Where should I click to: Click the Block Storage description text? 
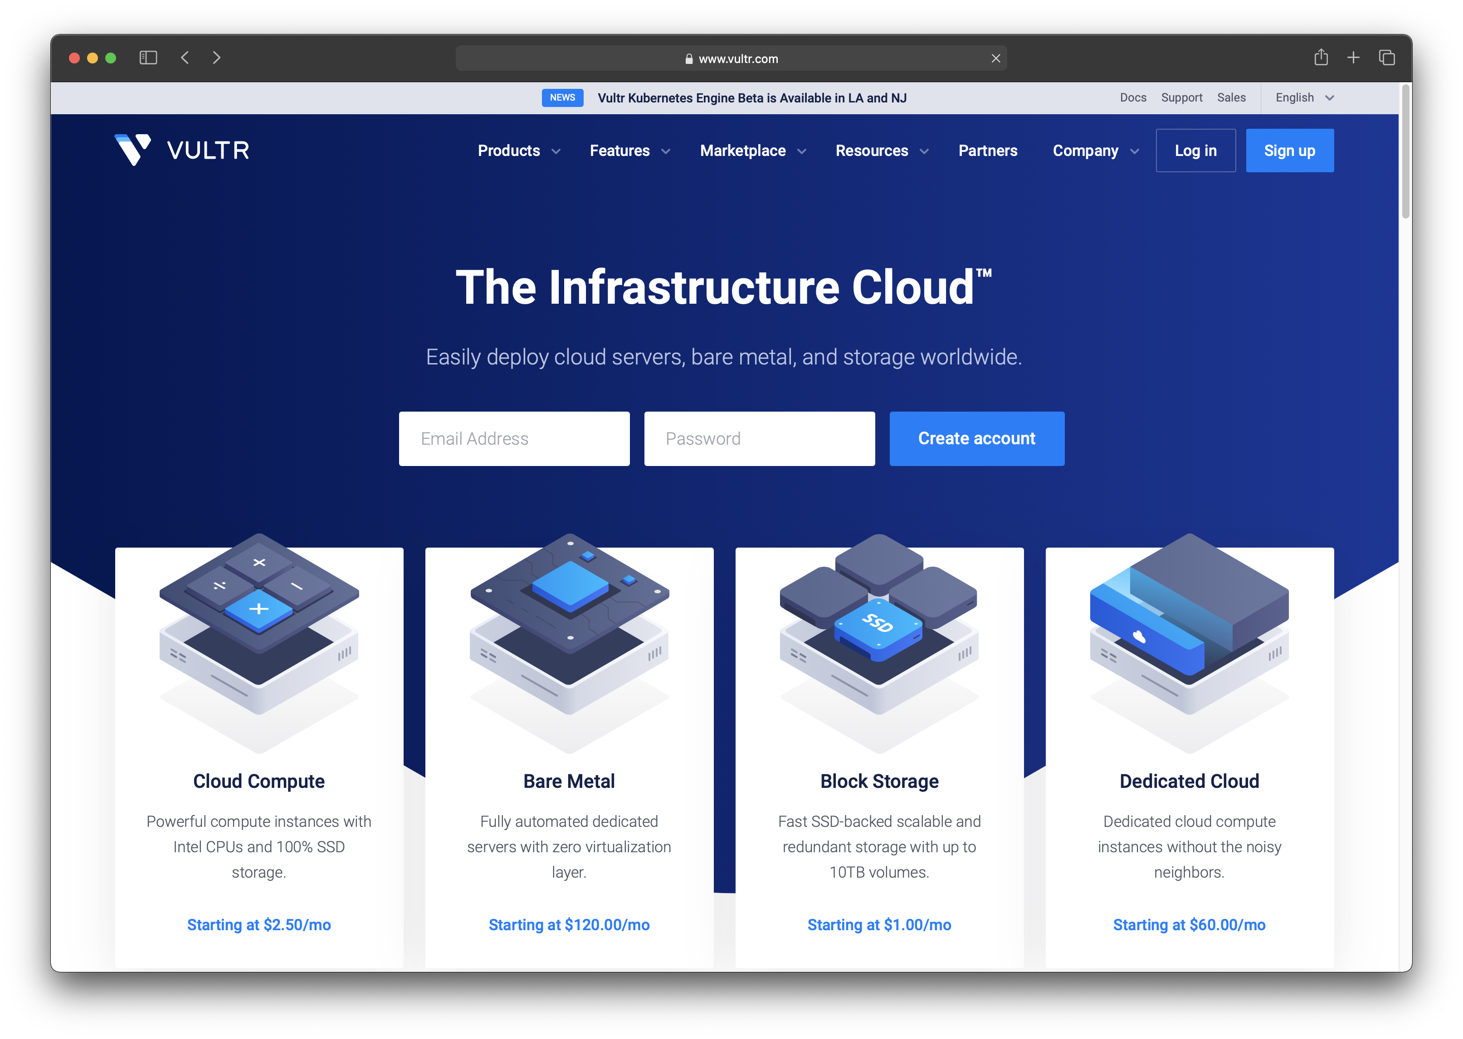(879, 846)
